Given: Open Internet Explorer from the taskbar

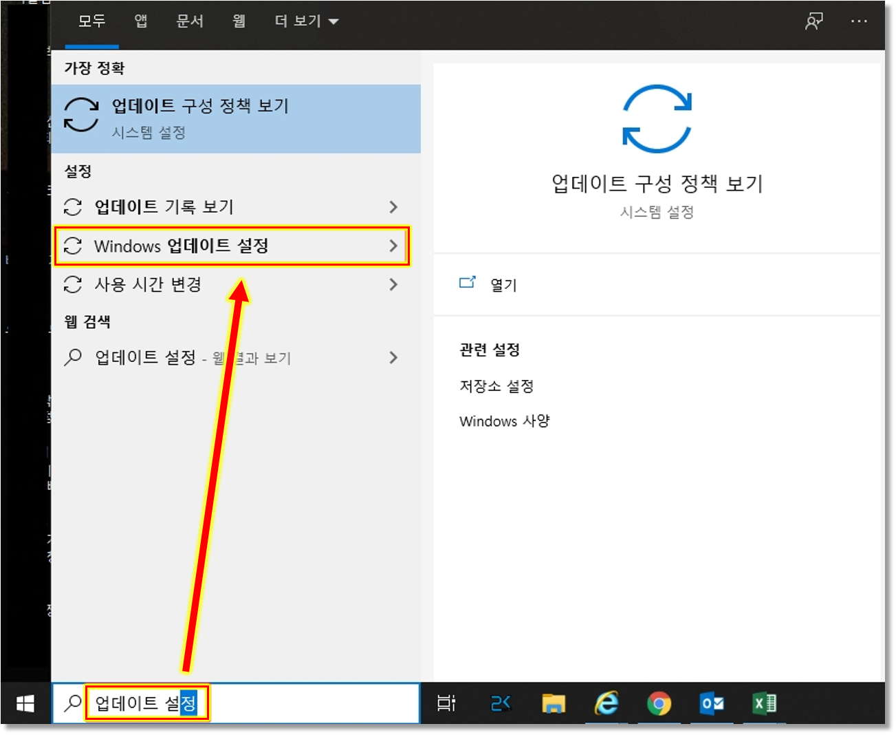Looking at the screenshot, I should click(x=606, y=703).
